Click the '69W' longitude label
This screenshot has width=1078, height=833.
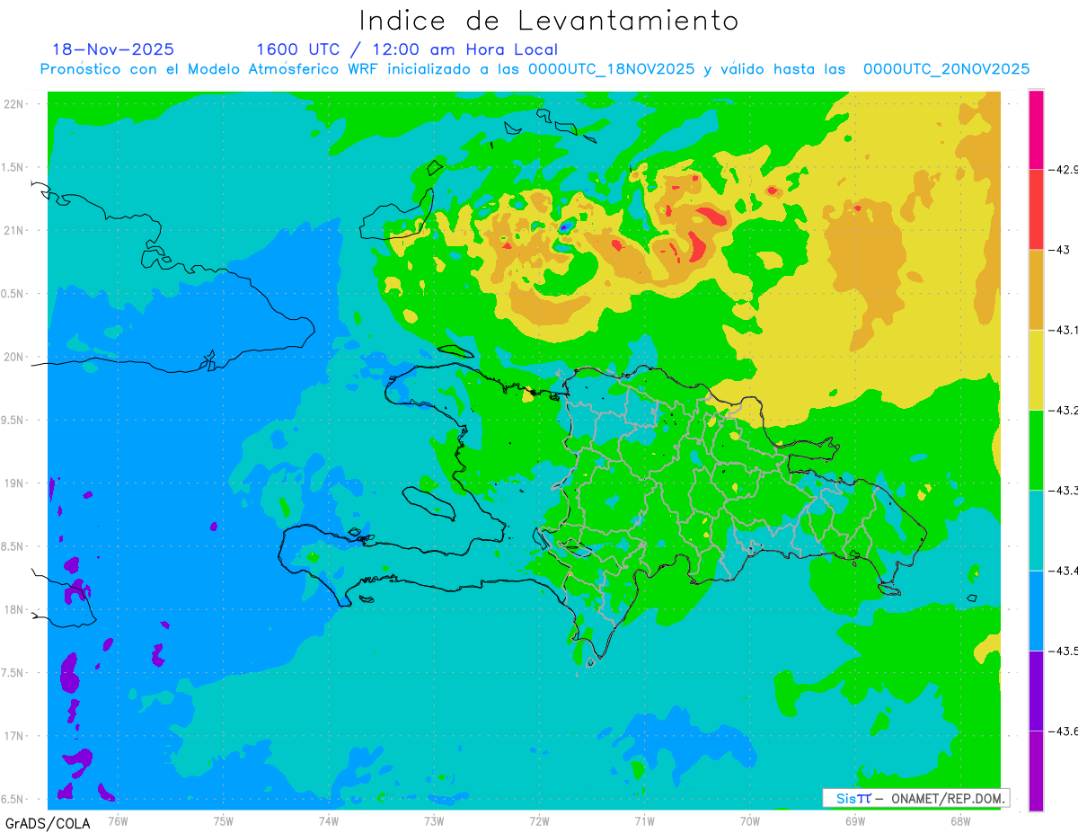point(854,820)
